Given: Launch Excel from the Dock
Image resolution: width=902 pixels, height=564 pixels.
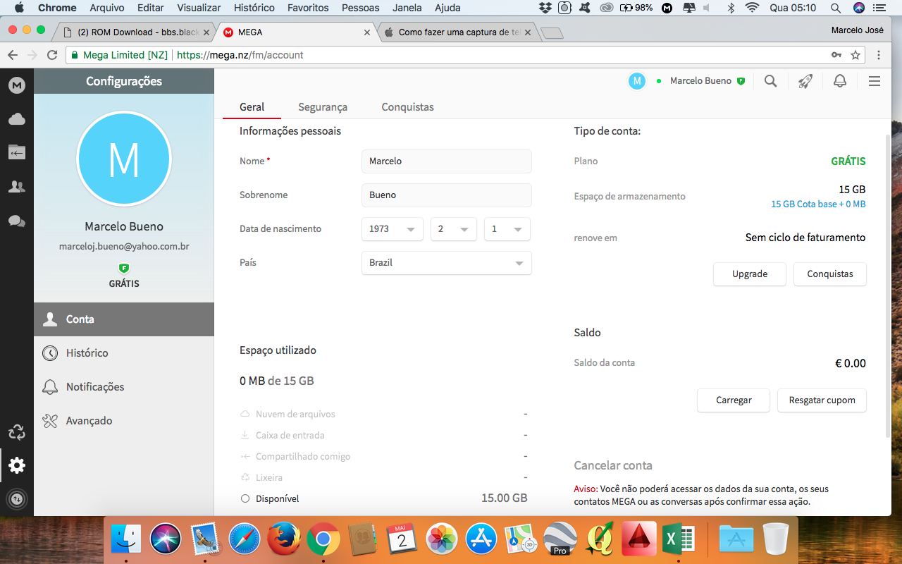Looking at the screenshot, I should pos(679,540).
